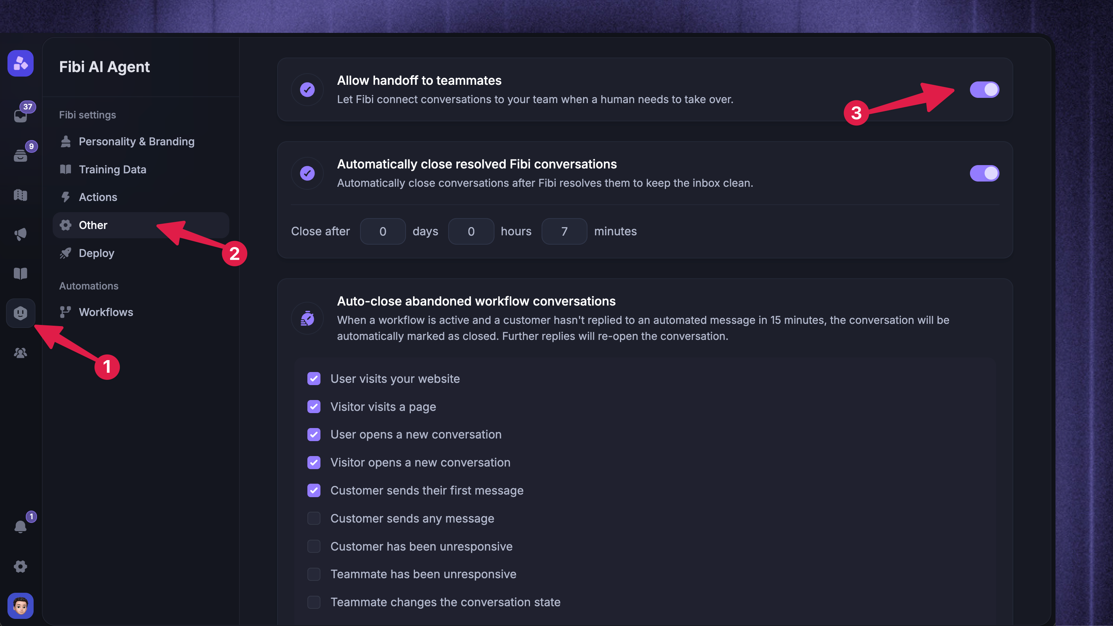This screenshot has width=1113, height=626.
Task: Open the notifications bell icon
Action: click(20, 526)
